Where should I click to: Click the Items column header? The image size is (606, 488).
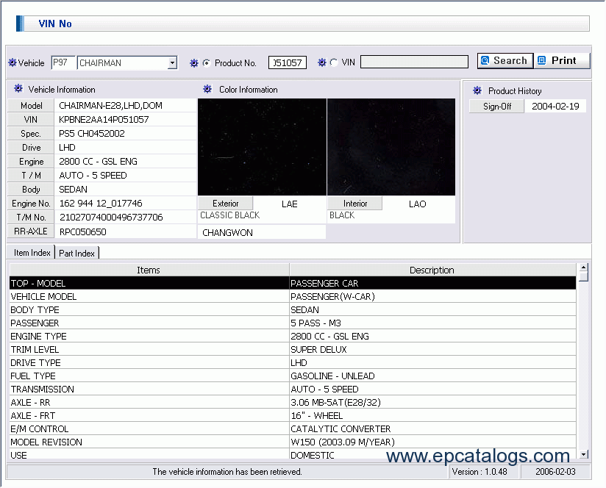pyautogui.click(x=149, y=270)
